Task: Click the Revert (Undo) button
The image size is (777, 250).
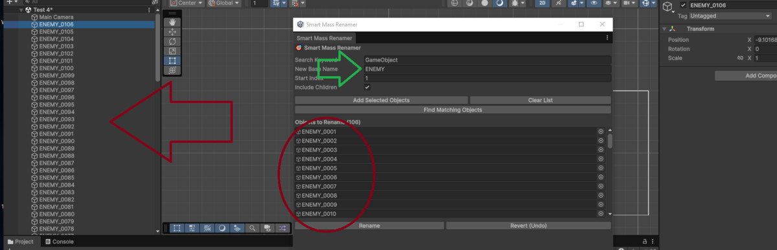Action: pyautogui.click(x=528, y=225)
